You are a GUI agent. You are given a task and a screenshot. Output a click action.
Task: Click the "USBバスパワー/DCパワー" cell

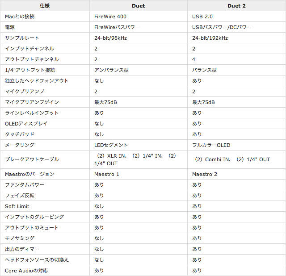point(222,27)
